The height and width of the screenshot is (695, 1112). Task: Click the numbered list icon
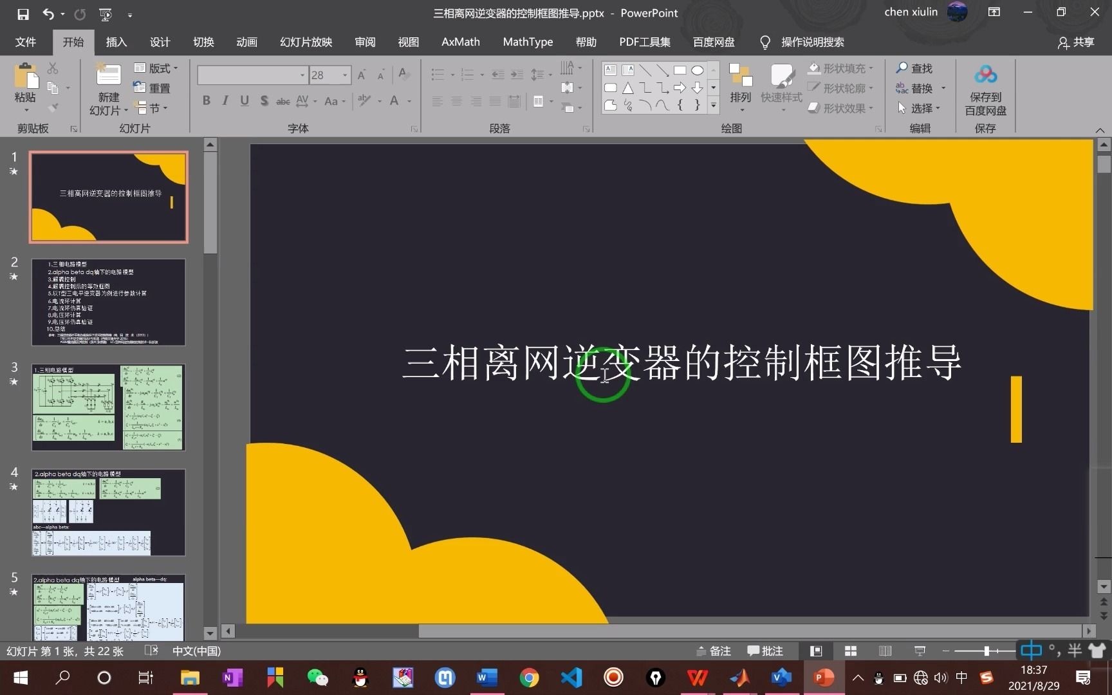468,75
